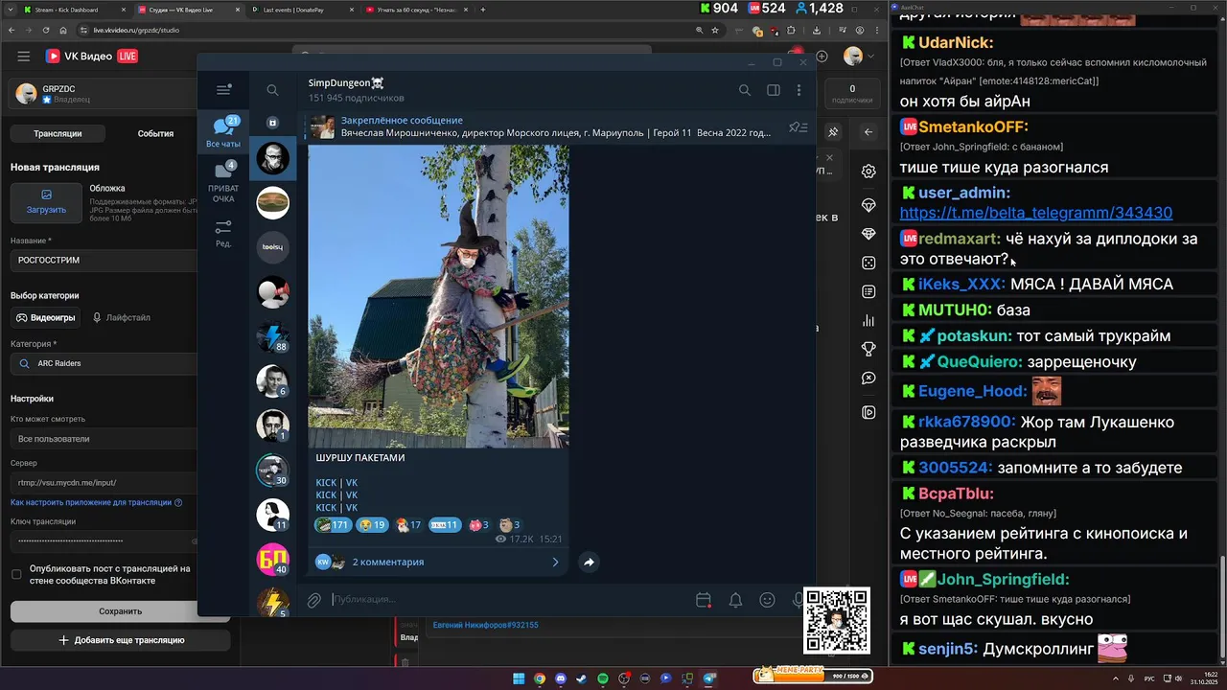The width and height of the screenshot is (1227, 690).
Task: Toggle the Telegram right info sidebar
Action: tap(774, 90)
